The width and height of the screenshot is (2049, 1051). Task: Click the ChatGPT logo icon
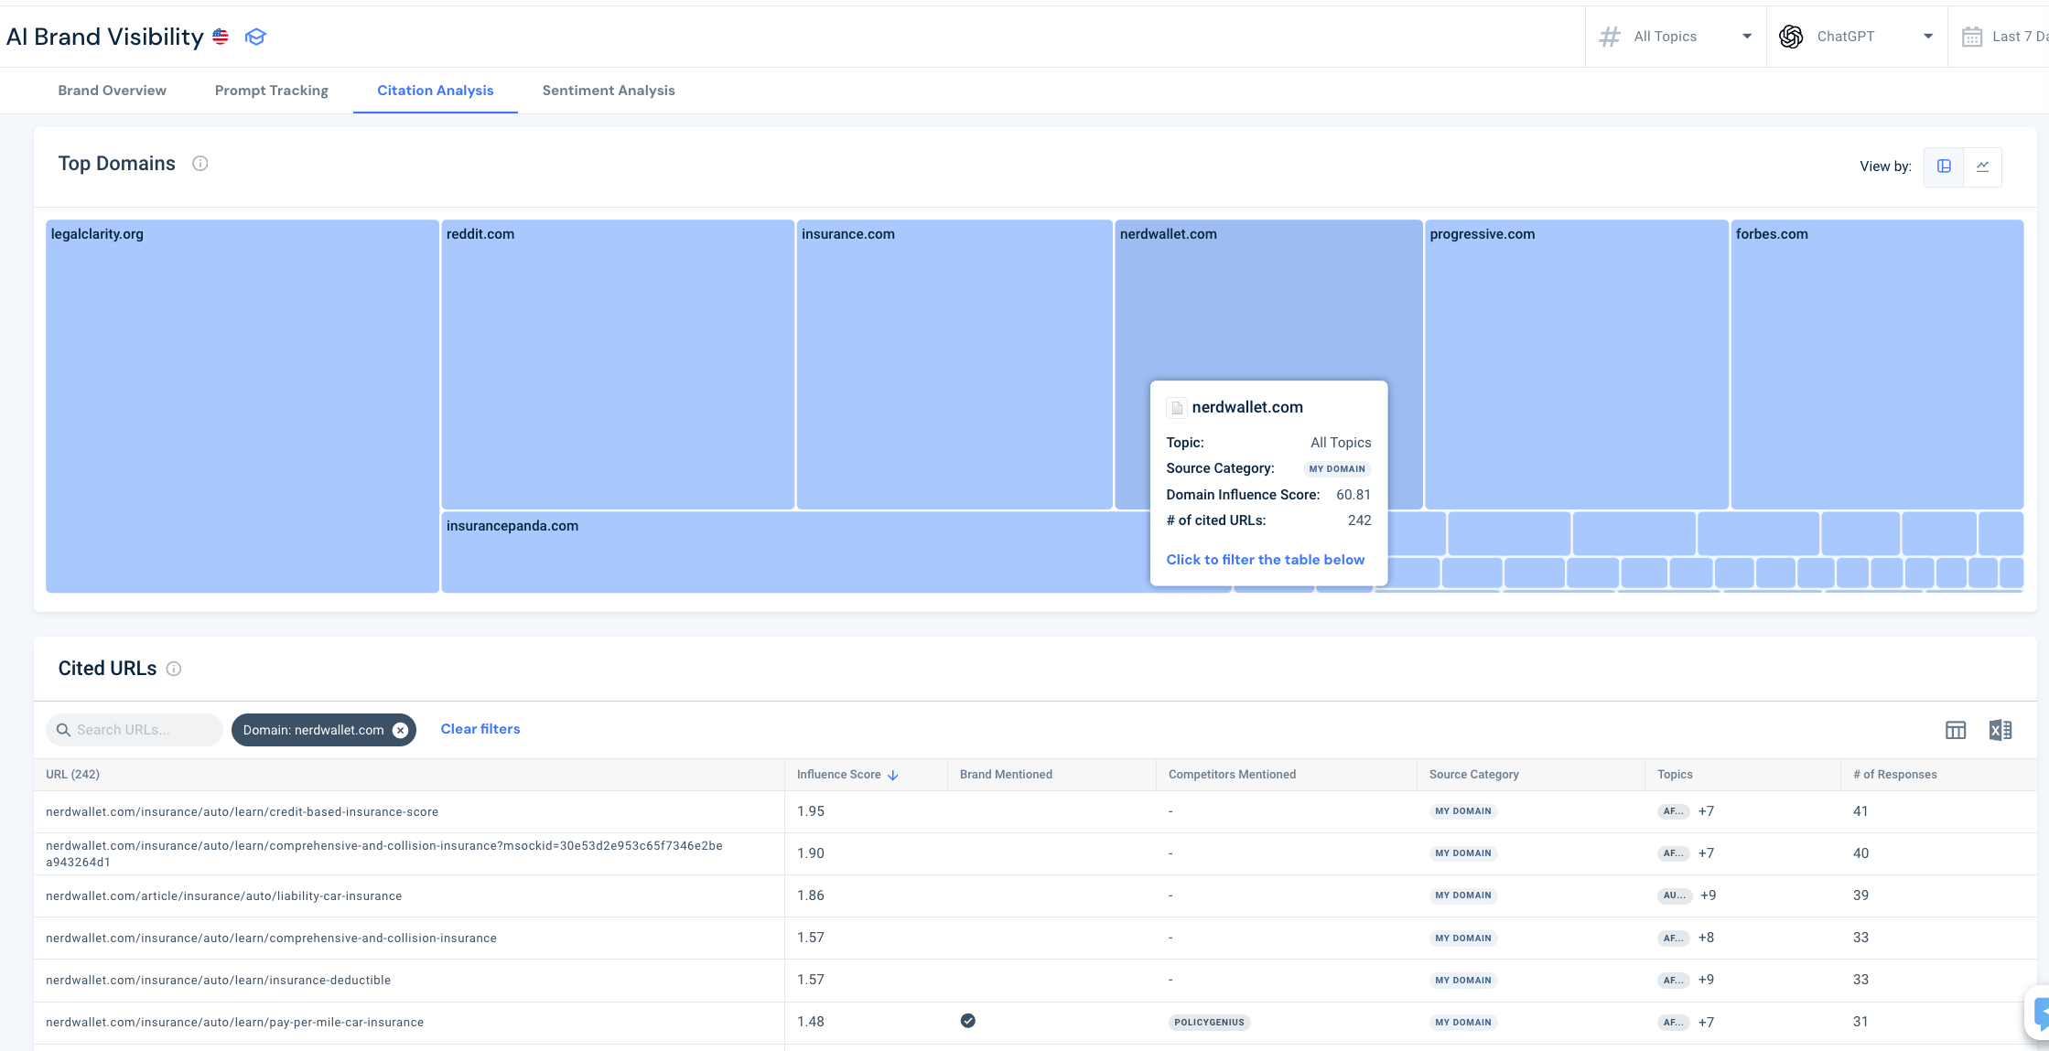(x=1791, y=37)
